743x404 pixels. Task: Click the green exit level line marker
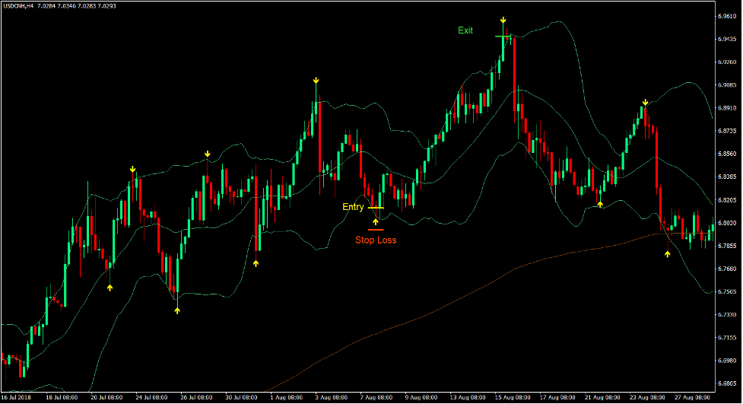(503, 37)
